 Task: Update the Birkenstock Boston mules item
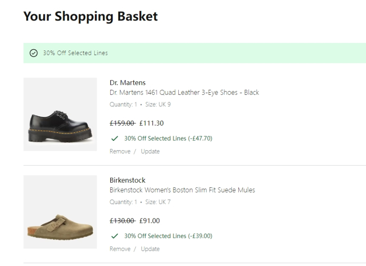pyautogui.click(x=150, y=249)
